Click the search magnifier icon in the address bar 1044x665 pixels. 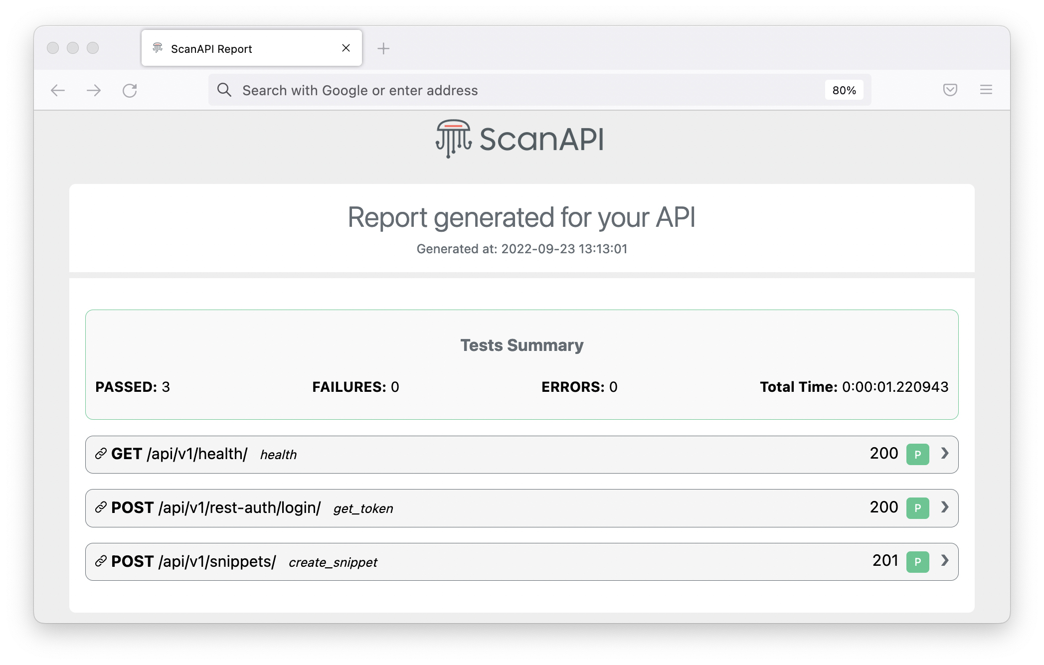pyautogui.click(x=224, y=90)
